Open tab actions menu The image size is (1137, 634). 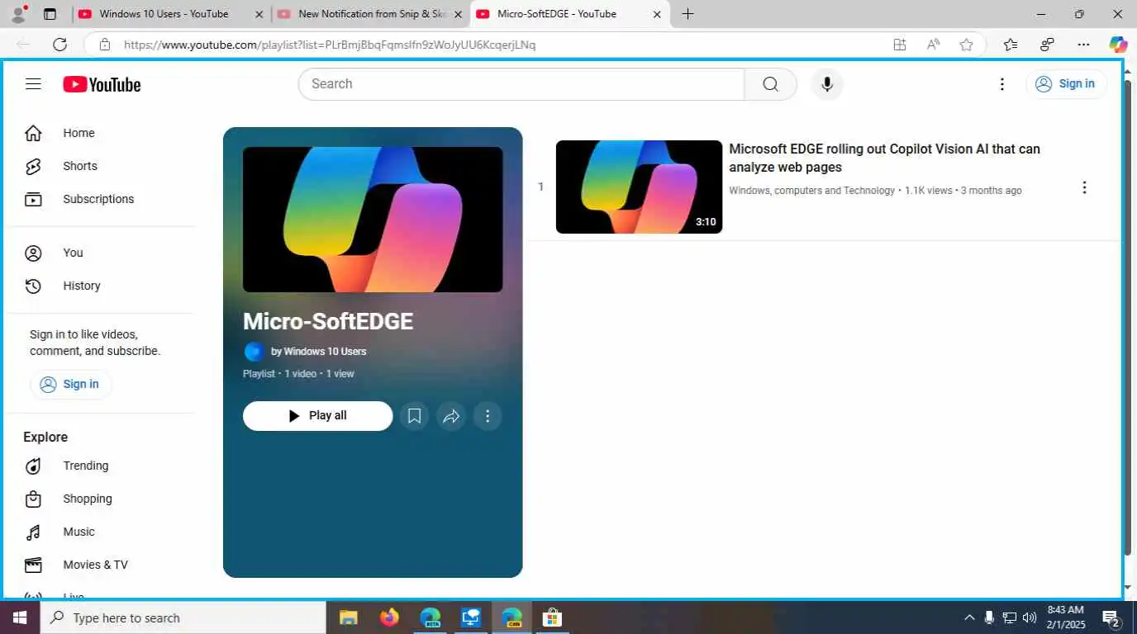50,14
